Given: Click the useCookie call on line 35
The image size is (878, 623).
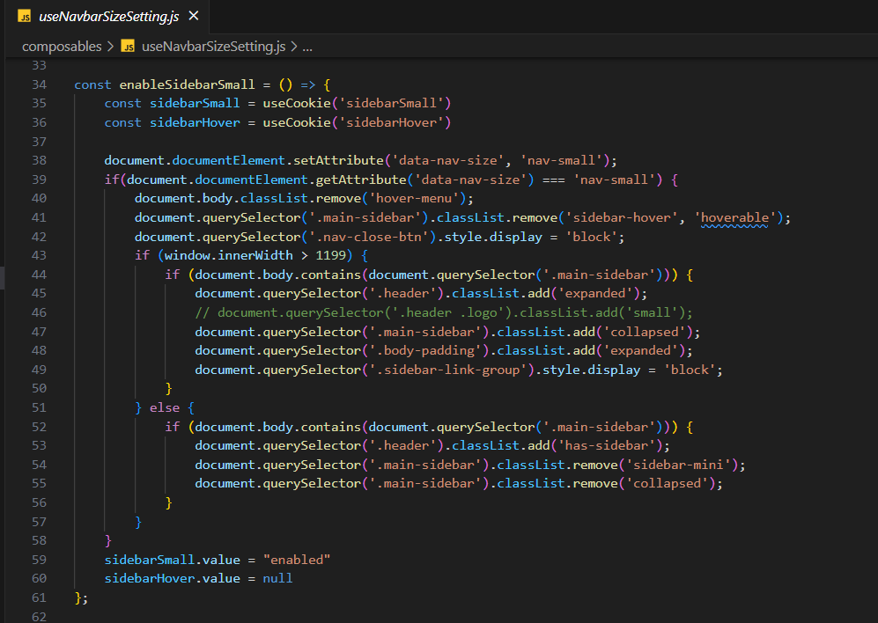Looking at the screenshot, I should tap(297, 104).
